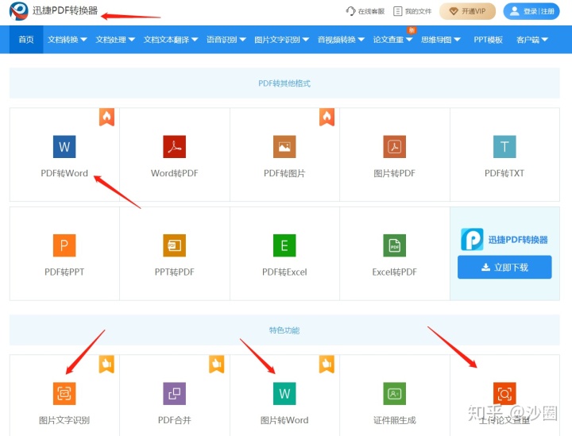Open the PDF转Excel green E icon
Screen dimensions: 572x436
[284, 245]
